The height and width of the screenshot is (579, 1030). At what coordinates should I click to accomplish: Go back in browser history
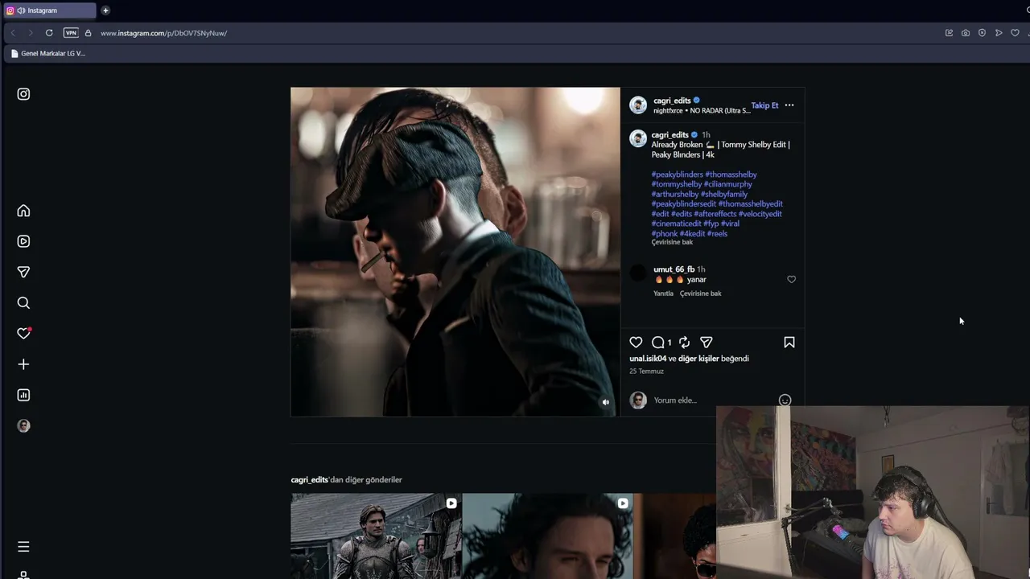pos(13,33)
